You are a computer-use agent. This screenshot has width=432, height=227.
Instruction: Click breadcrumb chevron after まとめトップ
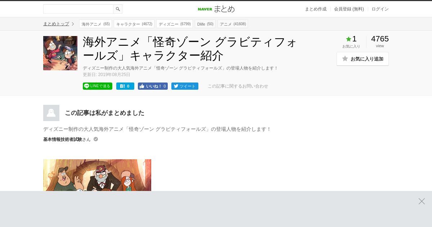tap(73, 24)
